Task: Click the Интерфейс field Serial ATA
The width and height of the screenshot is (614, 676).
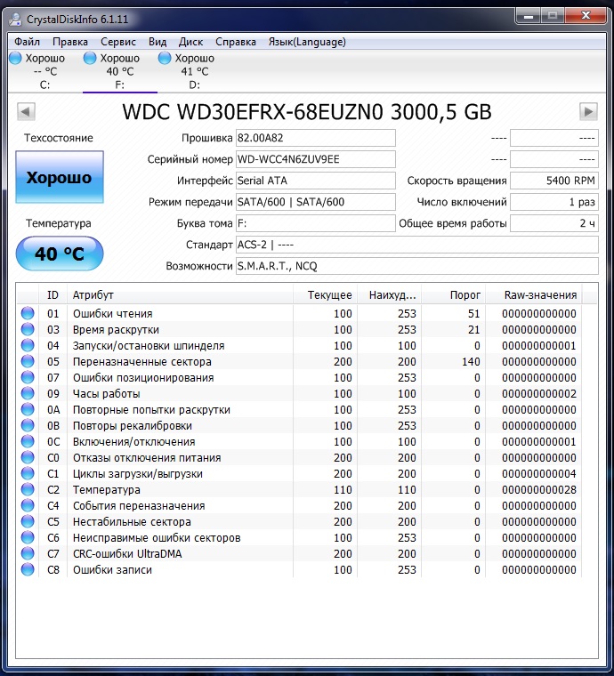Action: 316,181
